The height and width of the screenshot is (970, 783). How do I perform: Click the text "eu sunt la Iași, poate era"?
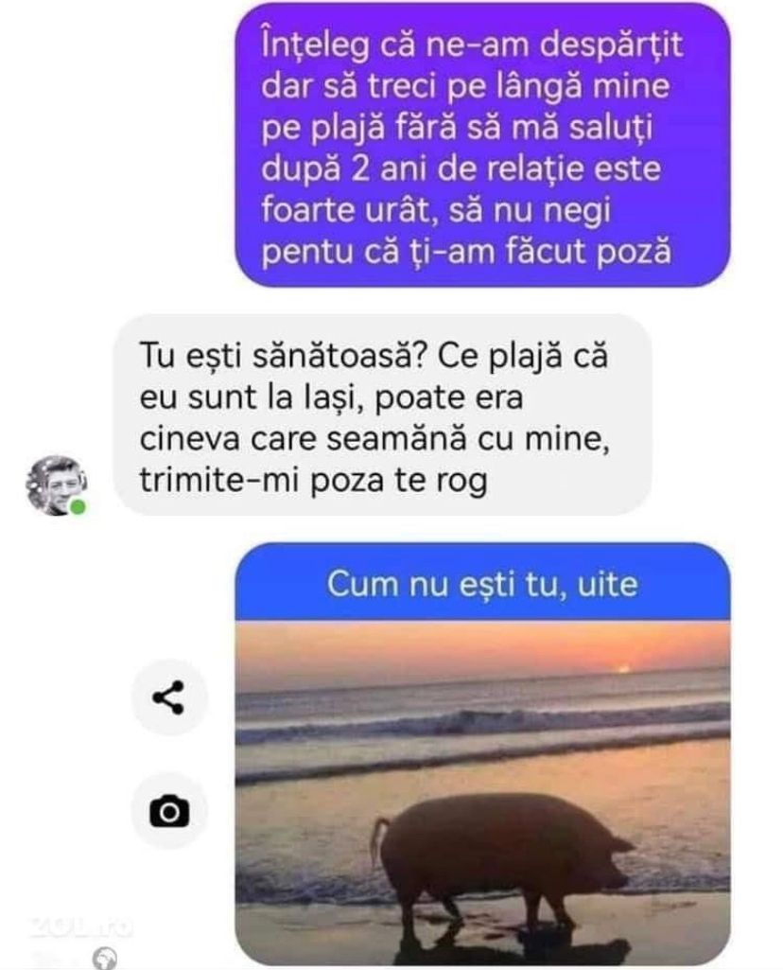331,397
